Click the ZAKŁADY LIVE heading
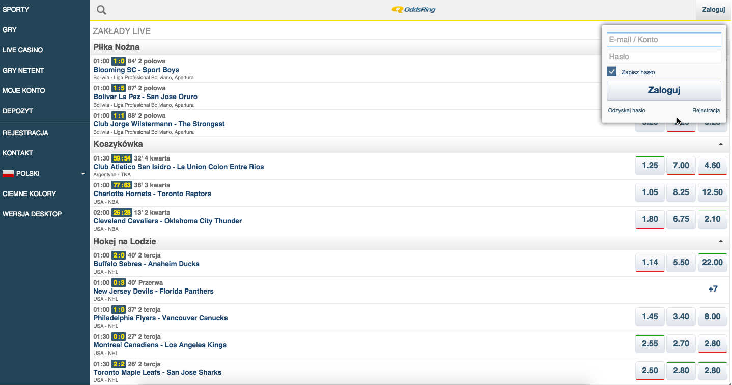 (122, 31)
